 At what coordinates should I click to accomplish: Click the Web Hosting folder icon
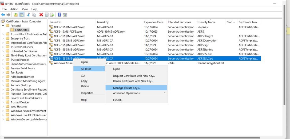[x=7, y=107]
